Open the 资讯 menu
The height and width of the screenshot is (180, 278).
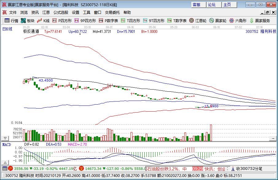pyautogui.click(x=35, y=12)
